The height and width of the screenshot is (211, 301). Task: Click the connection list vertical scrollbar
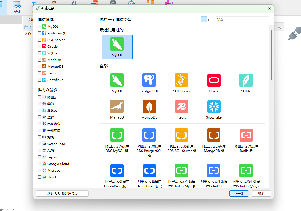coord(271,55)
